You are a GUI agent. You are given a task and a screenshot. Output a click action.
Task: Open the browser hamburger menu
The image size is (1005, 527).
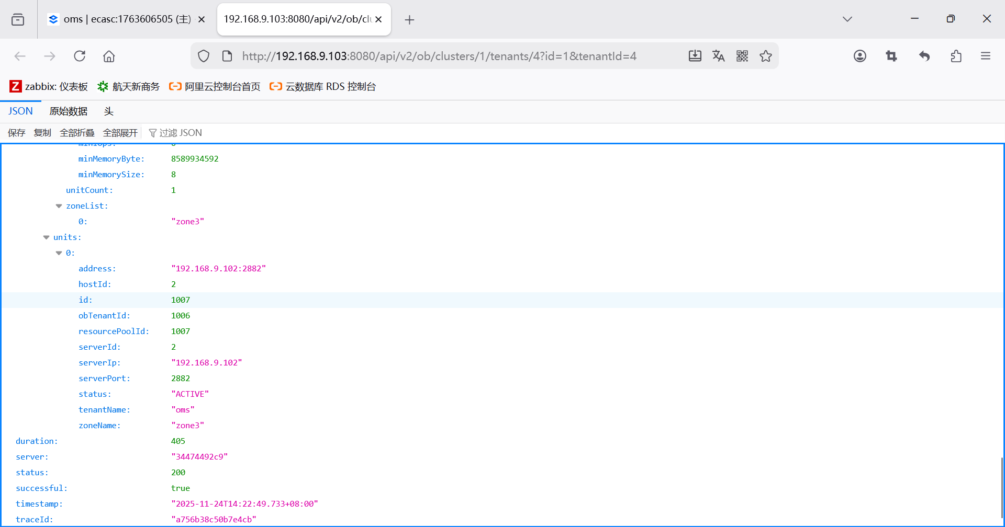(x=986, y=56)
